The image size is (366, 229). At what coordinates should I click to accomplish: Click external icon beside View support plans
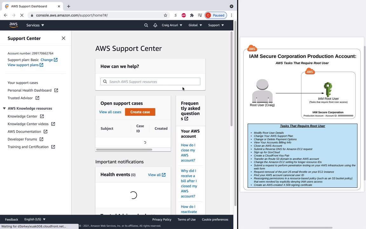pos(41,65)
